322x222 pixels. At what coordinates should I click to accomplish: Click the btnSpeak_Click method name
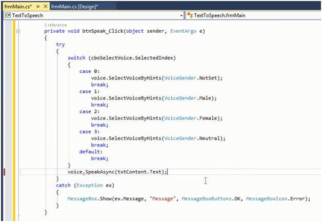(103, 31)
